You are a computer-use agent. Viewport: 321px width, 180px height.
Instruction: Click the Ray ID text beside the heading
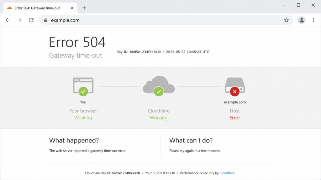point(139,52)
